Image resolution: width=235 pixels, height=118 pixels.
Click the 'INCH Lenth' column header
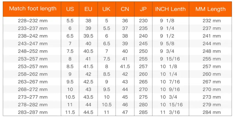tap(170, 9)
